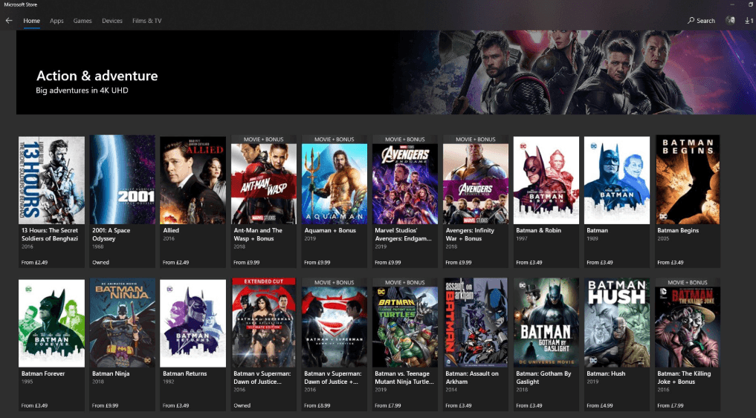Viewport: 756px width, 418px height.
Task: Open the Batman Begins poster
Action: pyautogui.click(x=688, y=180)
